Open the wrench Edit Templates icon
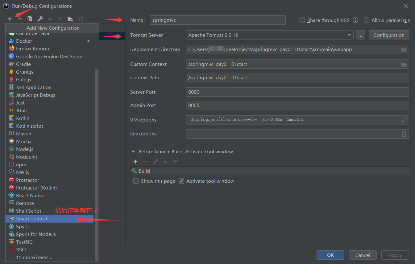Viewport: 415px width, 264px height. pos(40,19)
